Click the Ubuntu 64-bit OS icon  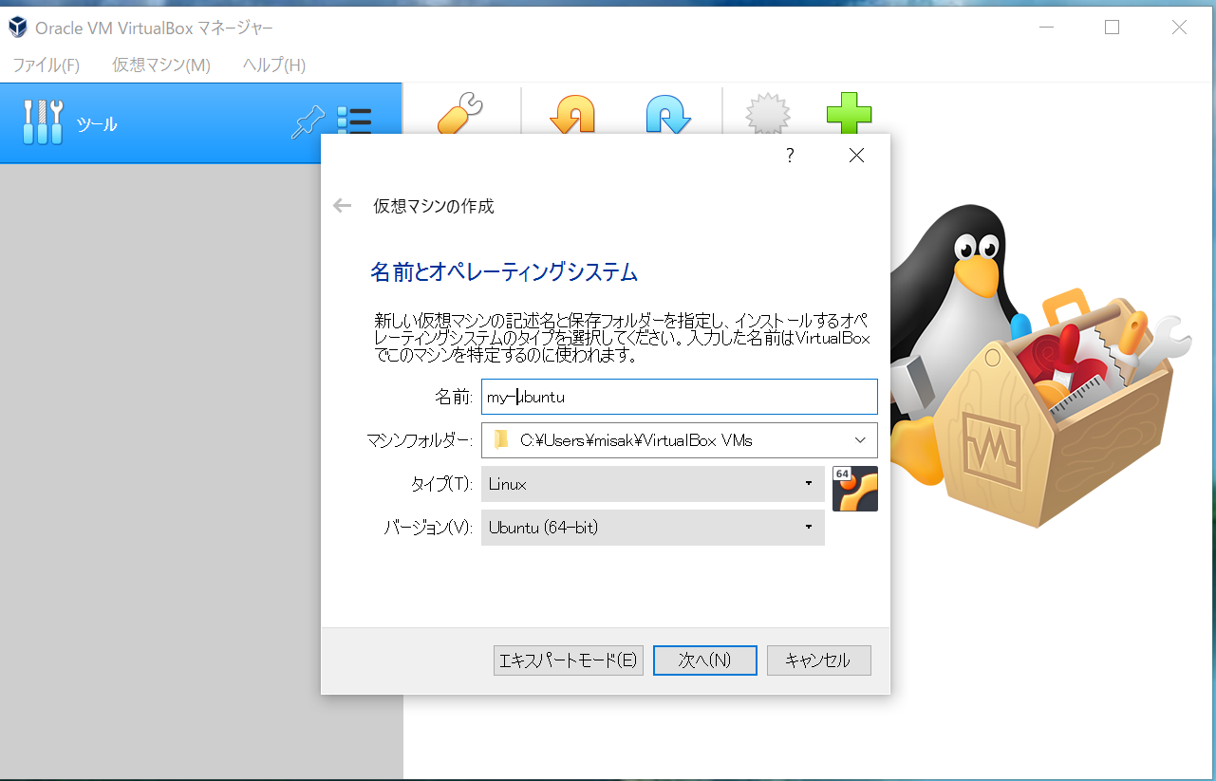click(x=855, y=489)
